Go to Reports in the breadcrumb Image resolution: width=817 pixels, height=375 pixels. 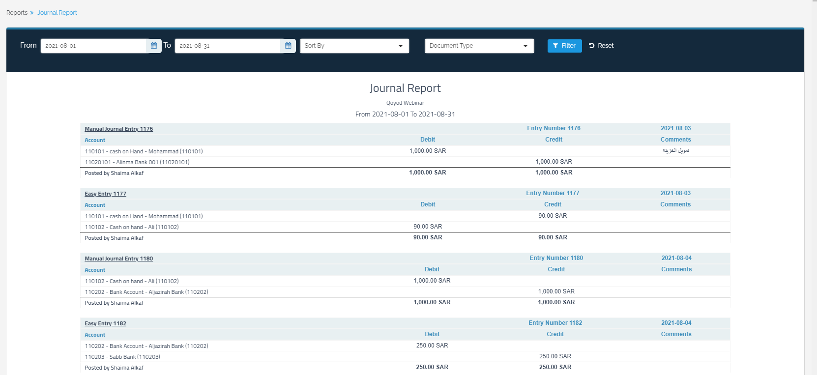click(17, 13)
